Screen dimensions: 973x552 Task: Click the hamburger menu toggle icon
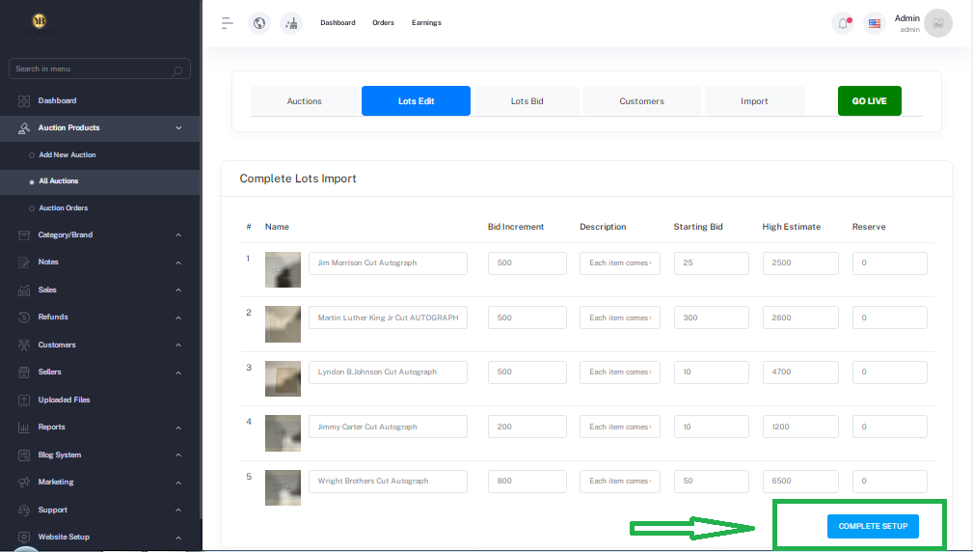coord(228,23)
